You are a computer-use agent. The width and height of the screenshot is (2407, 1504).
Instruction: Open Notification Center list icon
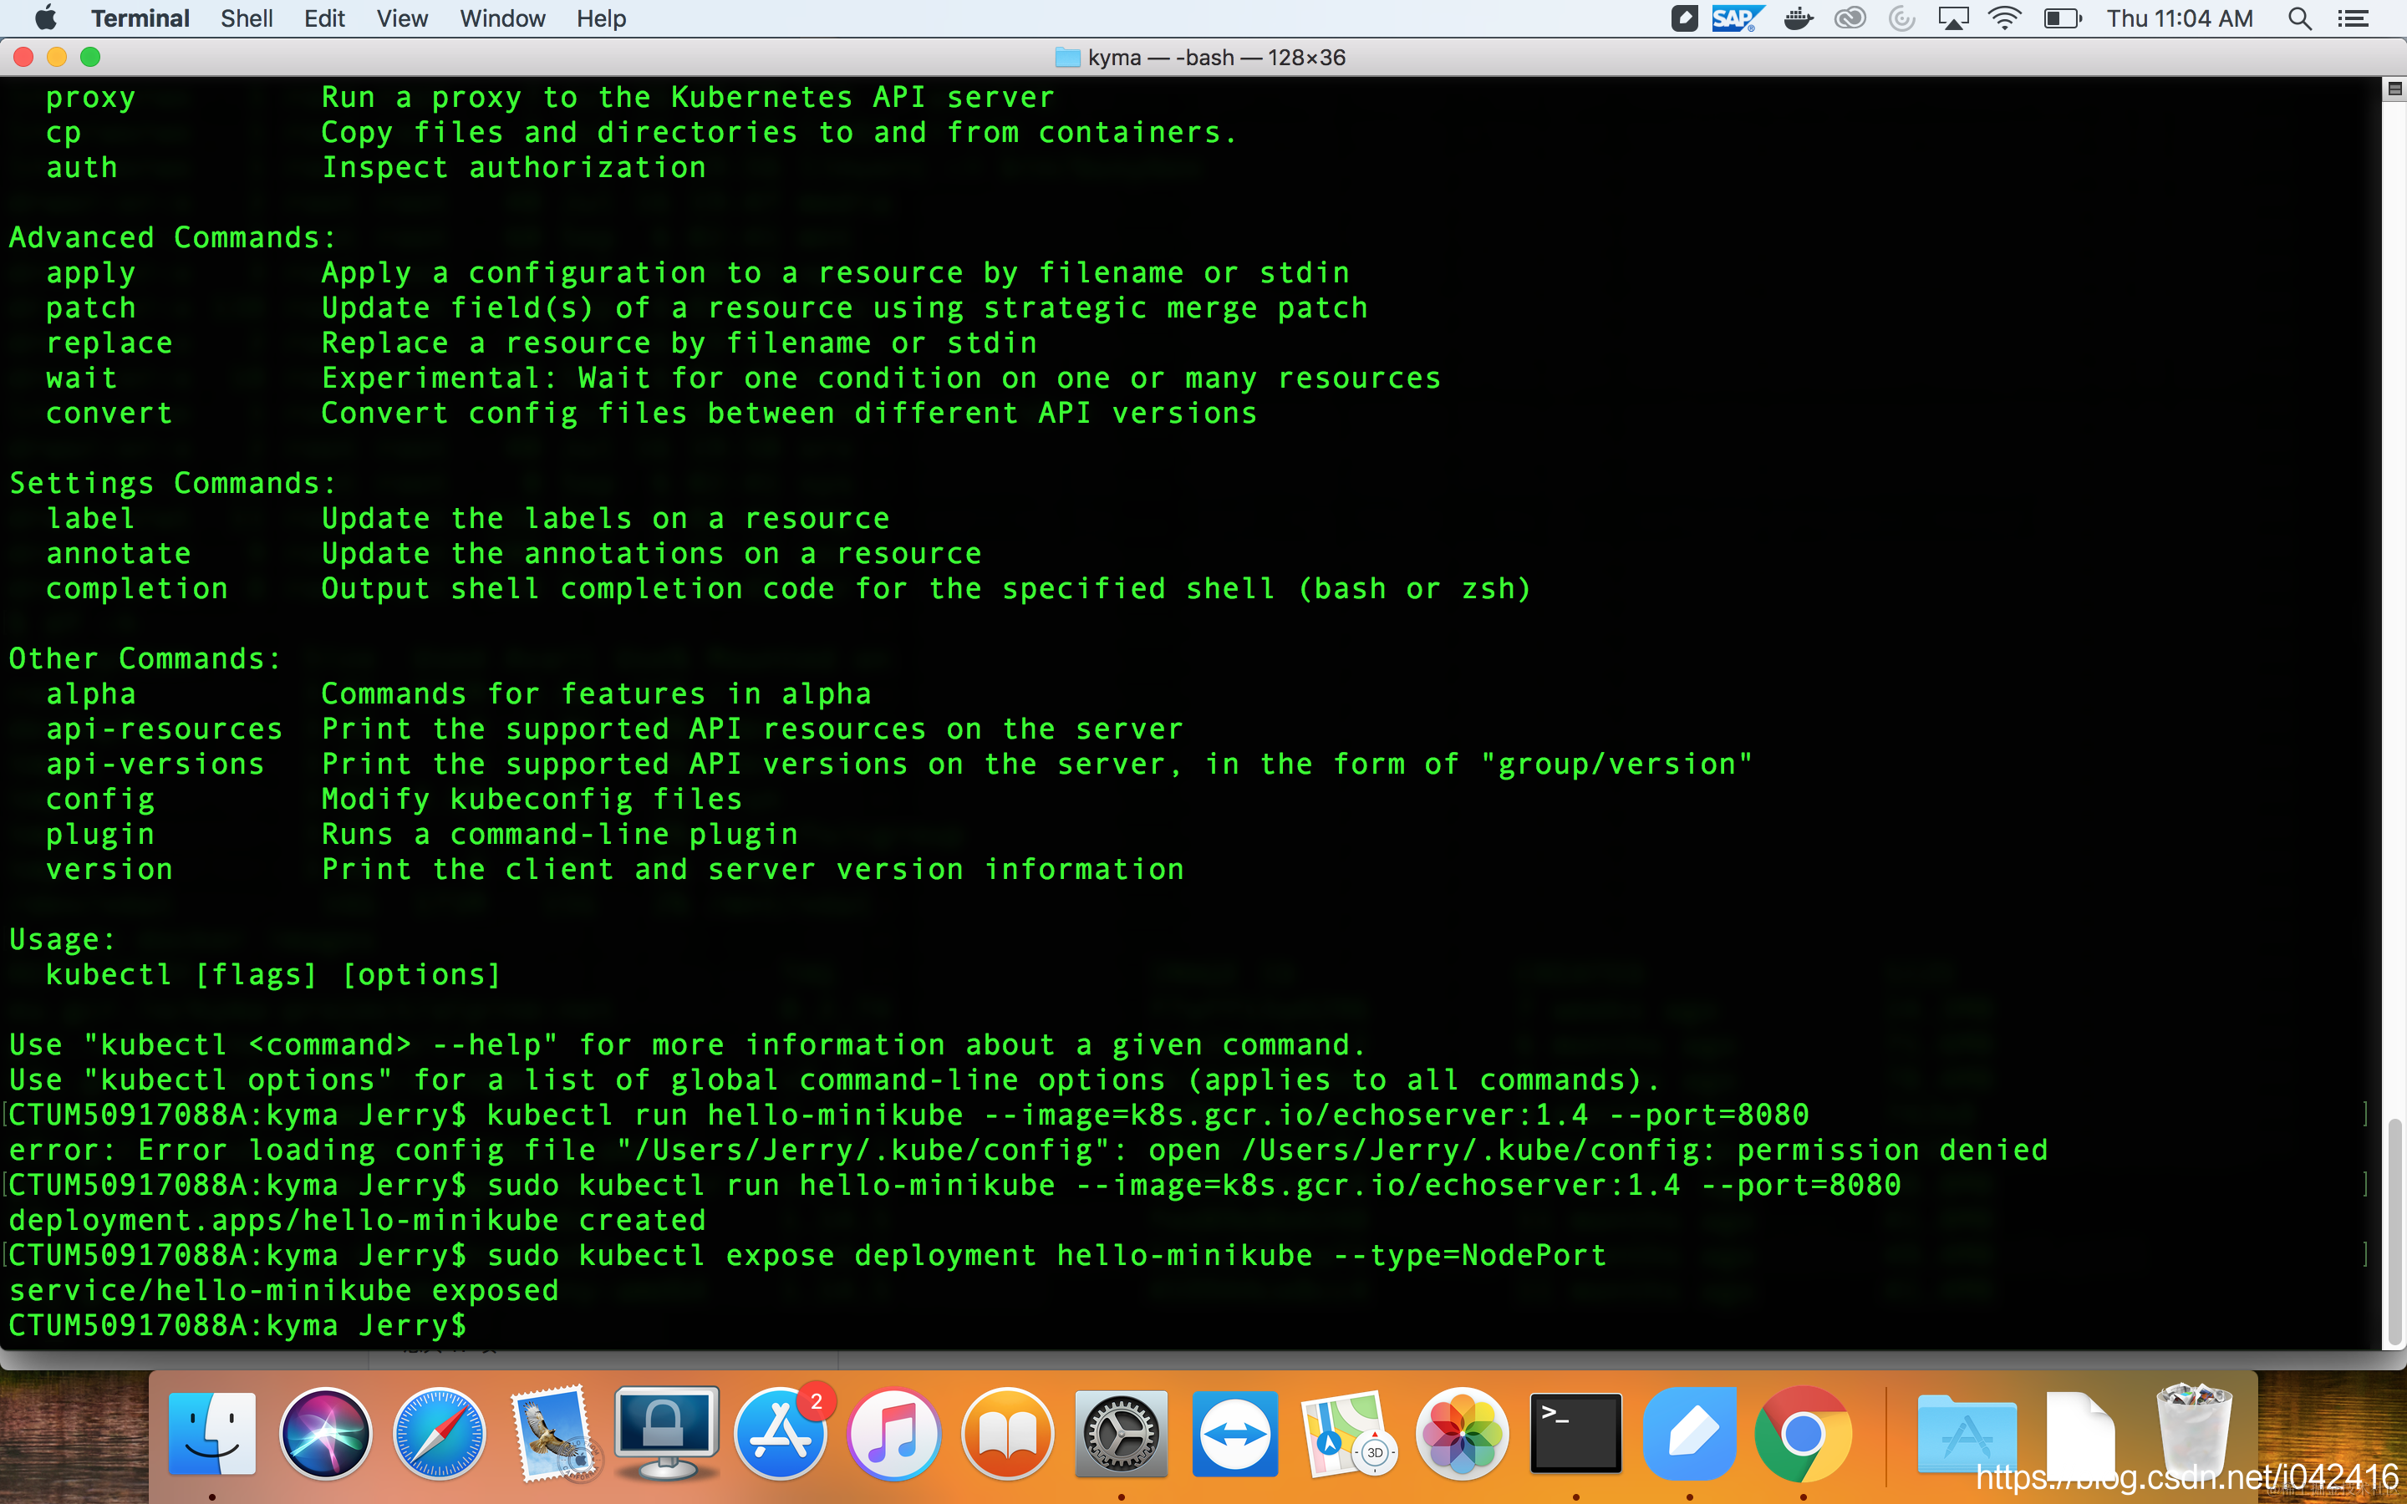click(x=2354, y=19)
